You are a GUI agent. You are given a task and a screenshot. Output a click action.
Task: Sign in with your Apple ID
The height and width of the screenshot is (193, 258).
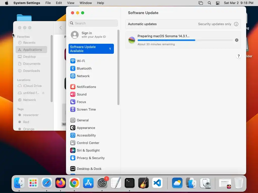tap(91, 35)
